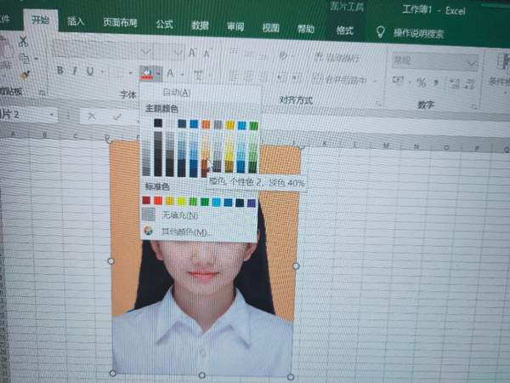510x383 pixels.
Task: Click the Increase Font Size 'A' icon
Action: pyautogui.click(x=193, y=52)
